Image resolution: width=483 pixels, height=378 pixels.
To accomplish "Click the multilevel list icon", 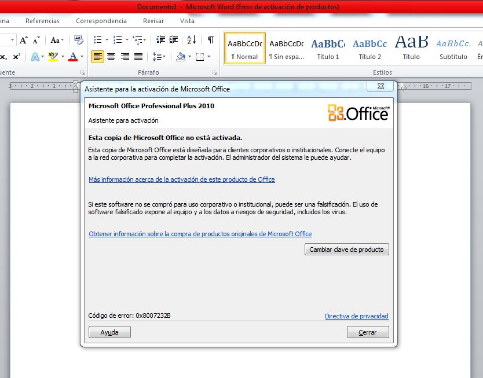I will click(x=137, y=40).
